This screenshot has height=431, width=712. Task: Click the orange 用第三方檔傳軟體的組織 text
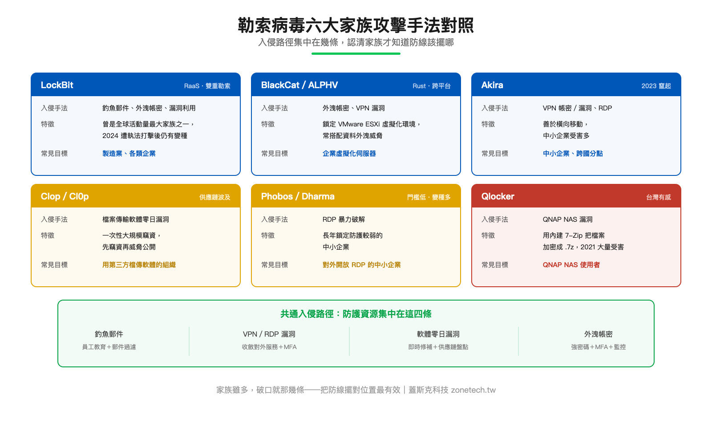[139, 265]
